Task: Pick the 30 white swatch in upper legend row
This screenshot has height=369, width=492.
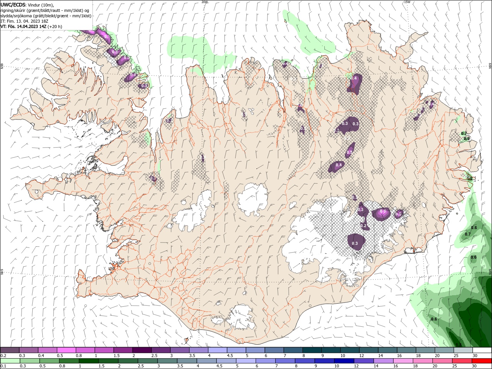Action: point(482,350)
